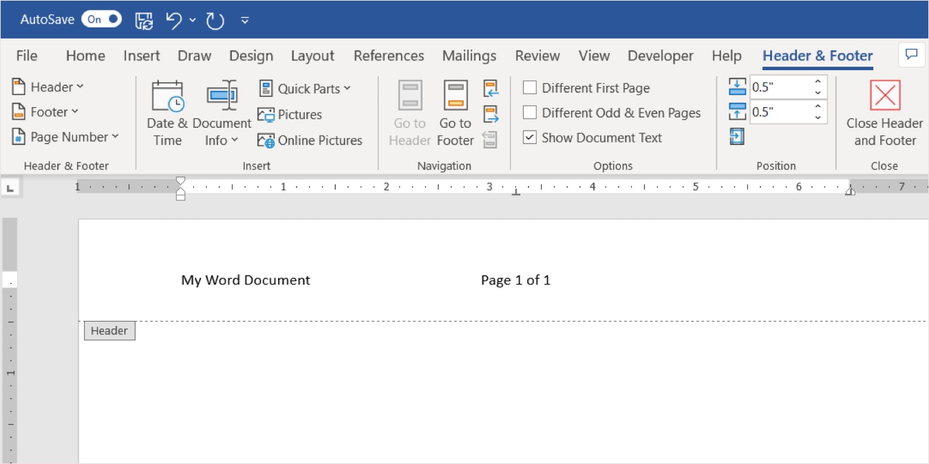Open the Quick Parts dropdown

pos(306,88)
